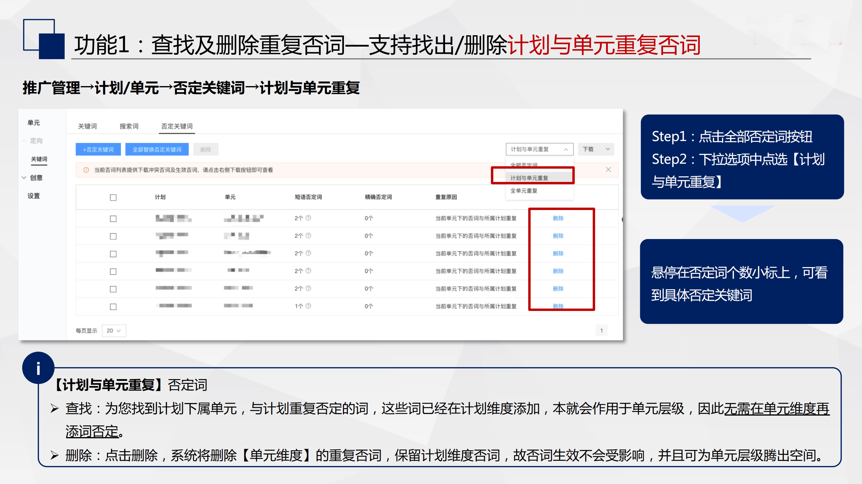862x484 pixels.
Task: Click the help icon in the second table row
Action: pos(308,235)
